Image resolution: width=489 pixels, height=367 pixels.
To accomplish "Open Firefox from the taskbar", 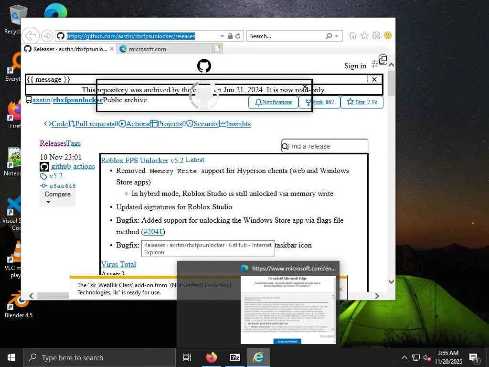I will [211, 357].
